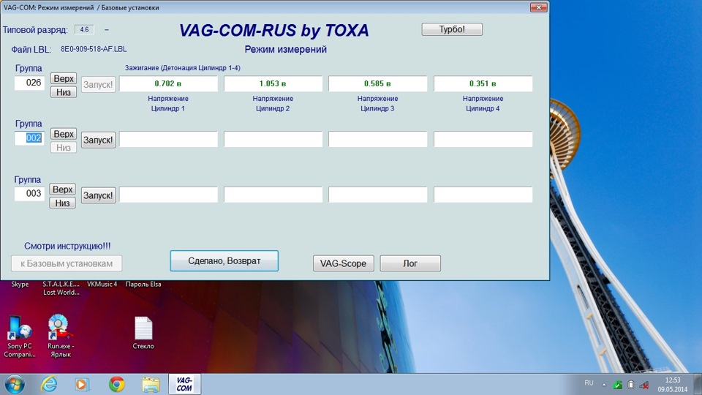Click first empty field of group 002
The width and height of the screenshot is (702, 395).
[x=168, y=139]
